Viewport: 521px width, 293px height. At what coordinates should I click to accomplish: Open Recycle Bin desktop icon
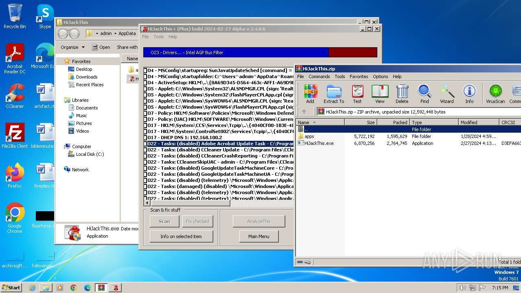(15, 16)
